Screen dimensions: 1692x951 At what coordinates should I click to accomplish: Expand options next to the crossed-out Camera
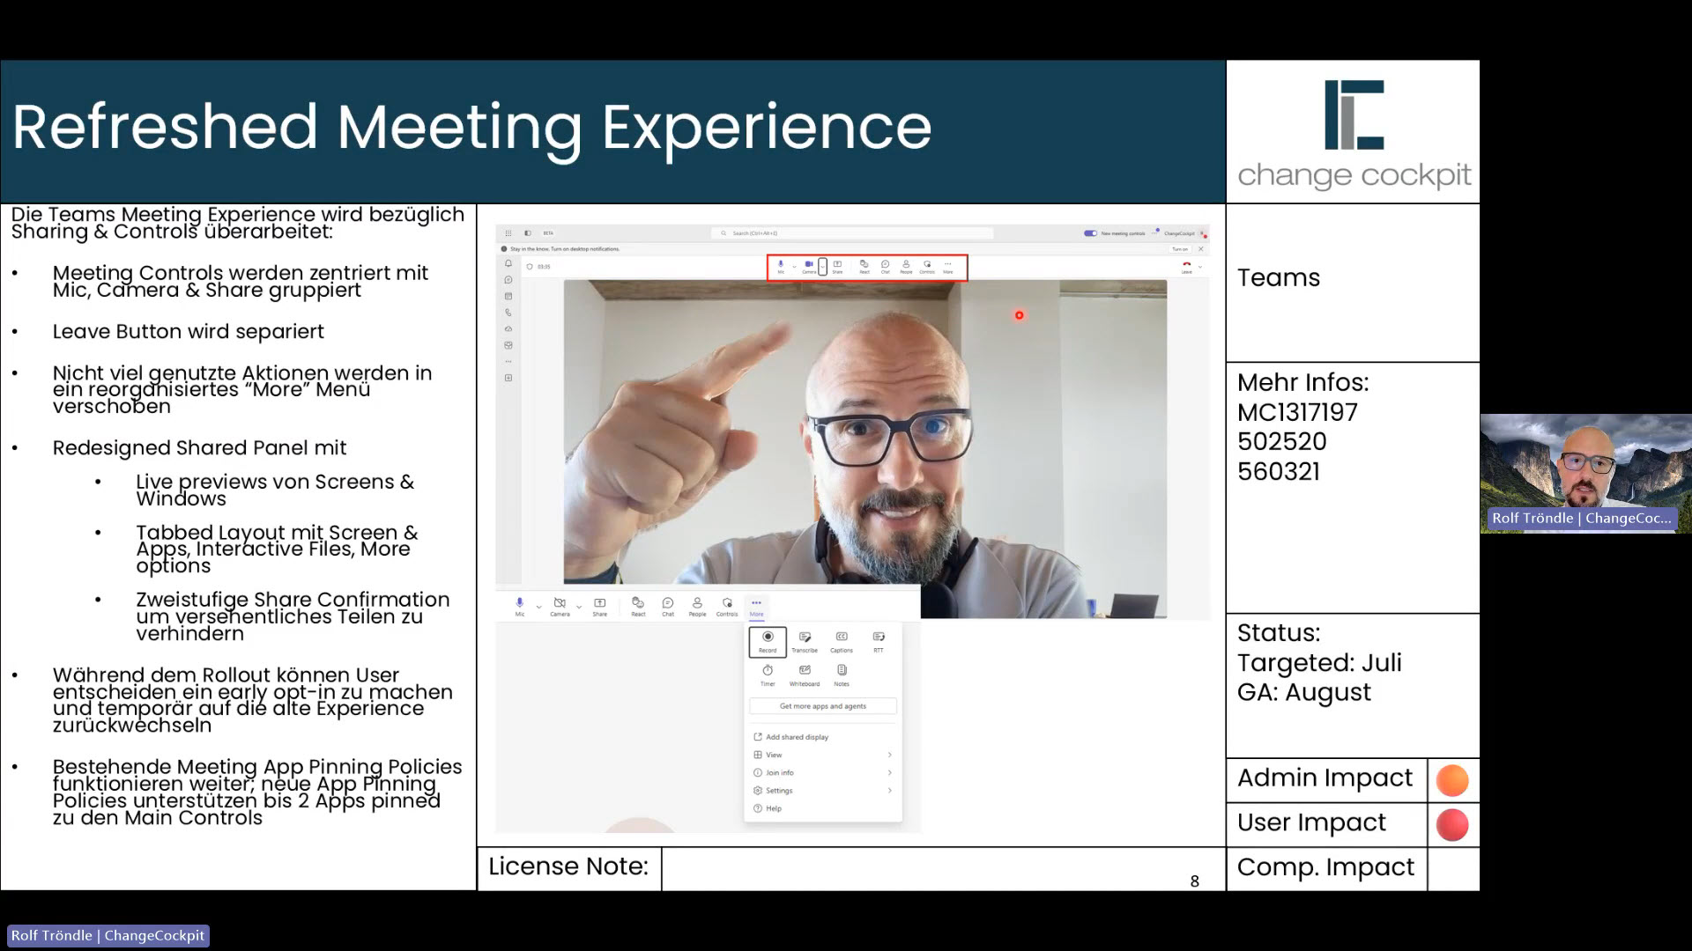pos(579,607)
